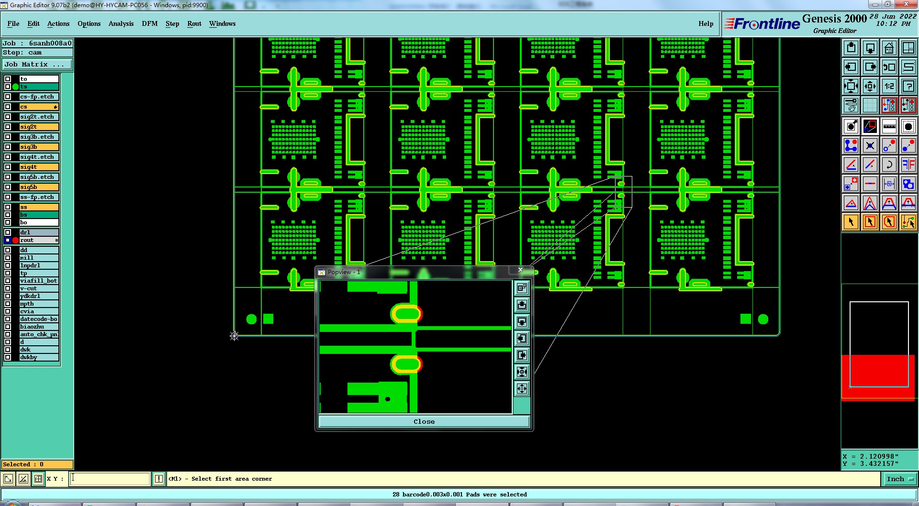Open the Help menu button
Screen dimensions: 919x506
[706, 23]
